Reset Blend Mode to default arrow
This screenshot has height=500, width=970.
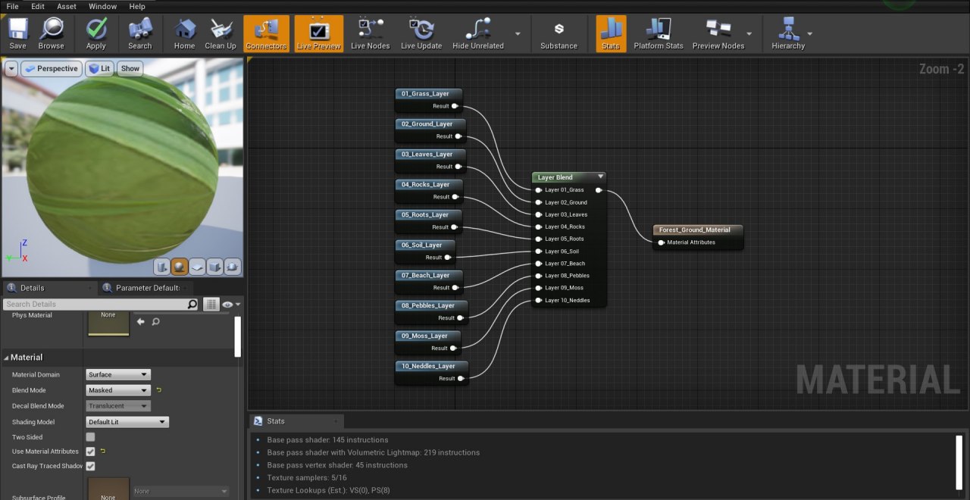[159, 390]
